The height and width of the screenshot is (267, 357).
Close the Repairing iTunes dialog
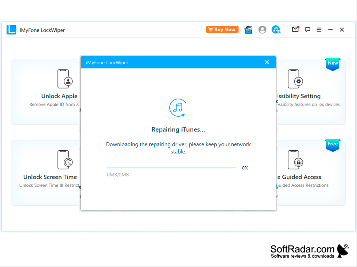tap(267, 62)
